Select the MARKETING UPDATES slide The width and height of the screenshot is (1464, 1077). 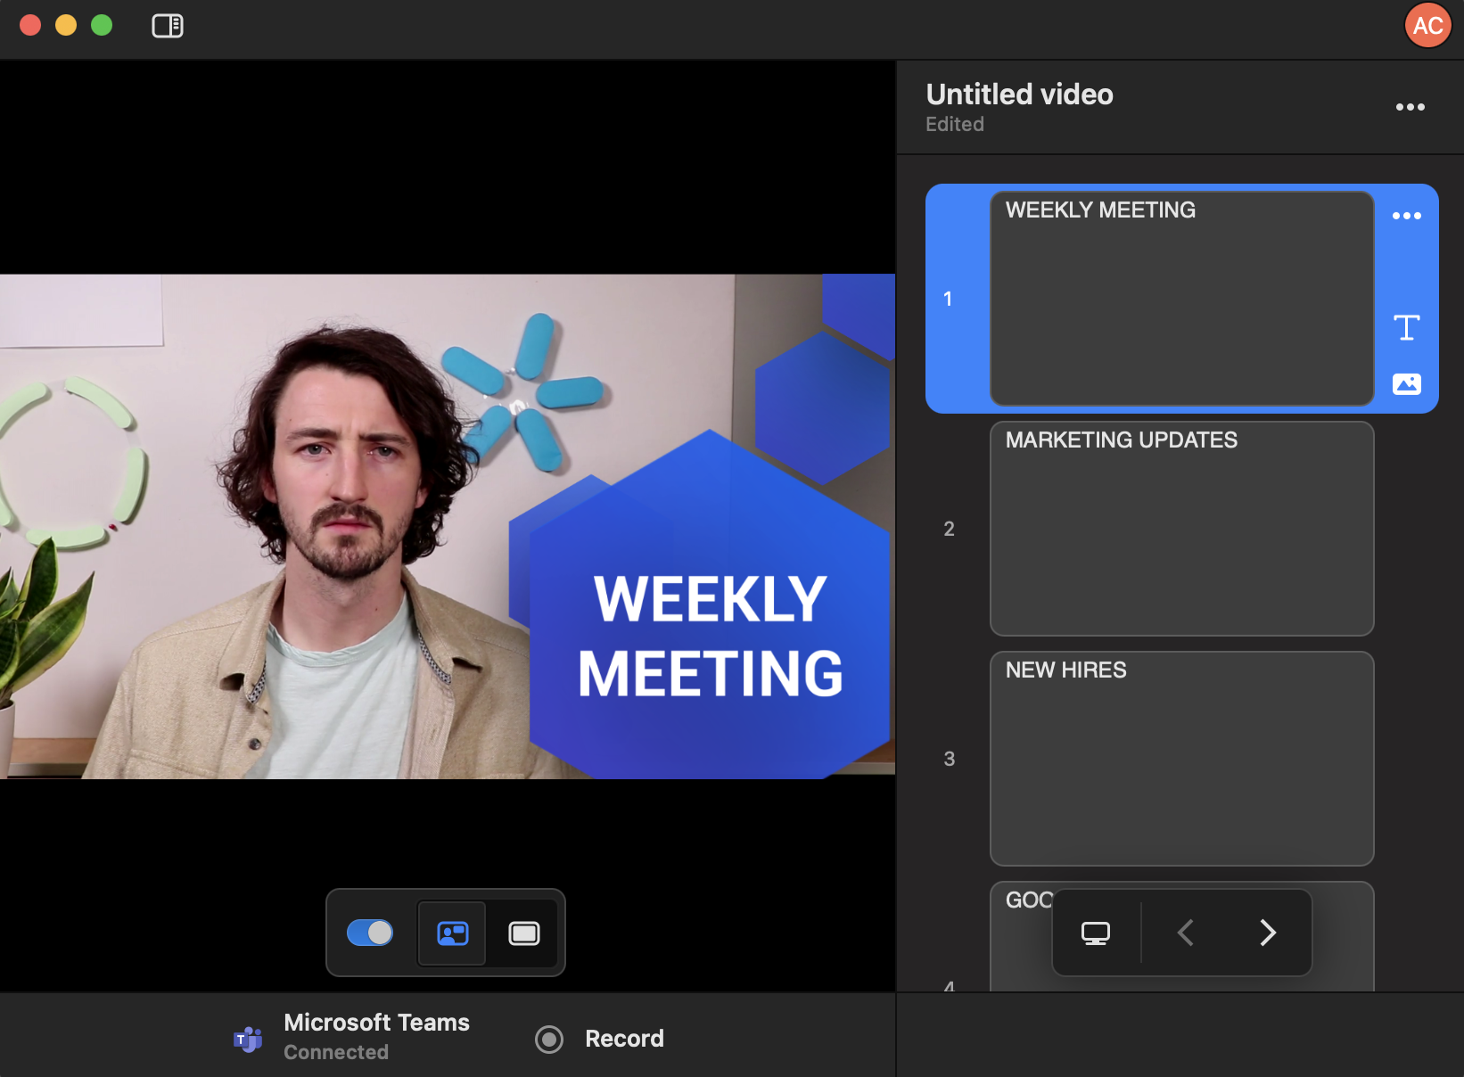point(1180,529)
